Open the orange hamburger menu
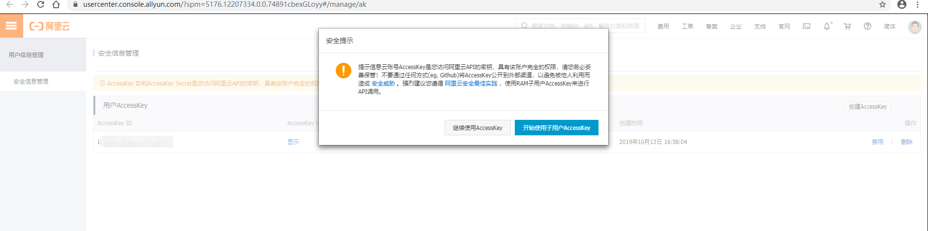The height and width of the screenshot is (231, 928). pyautogui.click(x=11, y=26)
